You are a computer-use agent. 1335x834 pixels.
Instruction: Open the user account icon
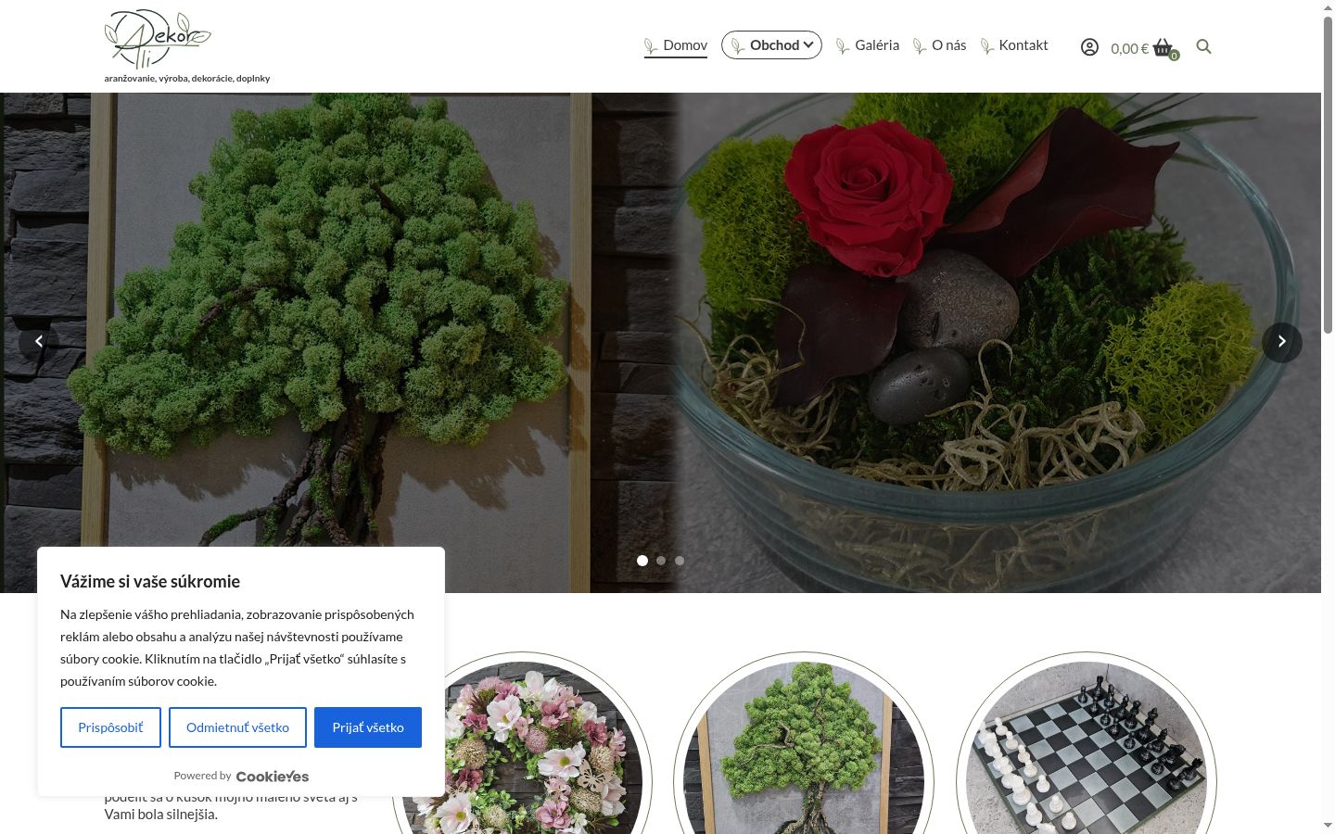point(1089,47)
